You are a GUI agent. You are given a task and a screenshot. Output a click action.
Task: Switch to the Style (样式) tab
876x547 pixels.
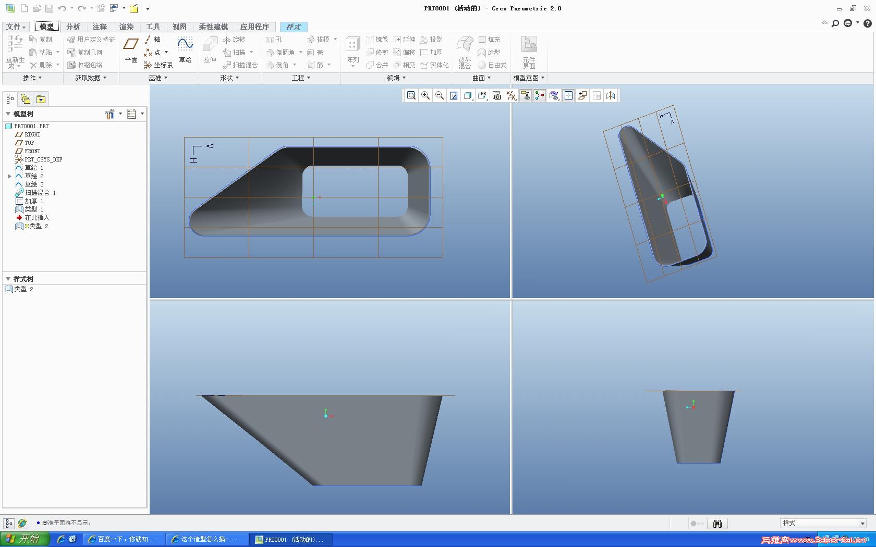tap(294, 27)
